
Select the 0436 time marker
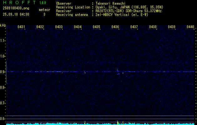tap(115, 27)
